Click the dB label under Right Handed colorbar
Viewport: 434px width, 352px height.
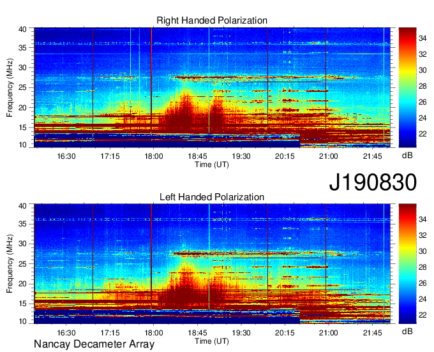[x=407, y=156]
